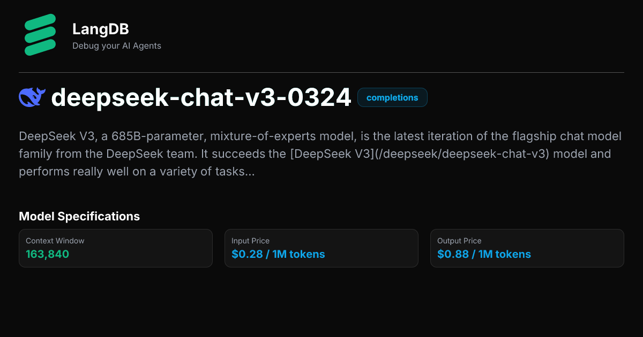The image size is (643, 337).
Task: Click the green LangDB logo icon
Action: pos(40,36)
